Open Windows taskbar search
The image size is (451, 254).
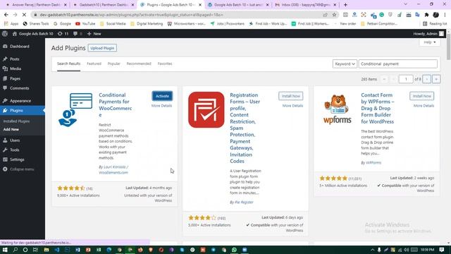pyautogui.click(x=16, y=250)
